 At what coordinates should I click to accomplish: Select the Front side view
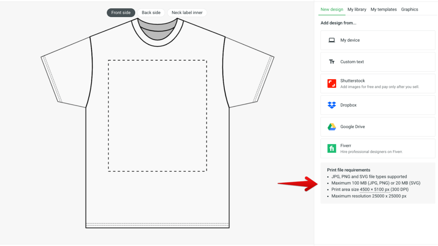121,13
